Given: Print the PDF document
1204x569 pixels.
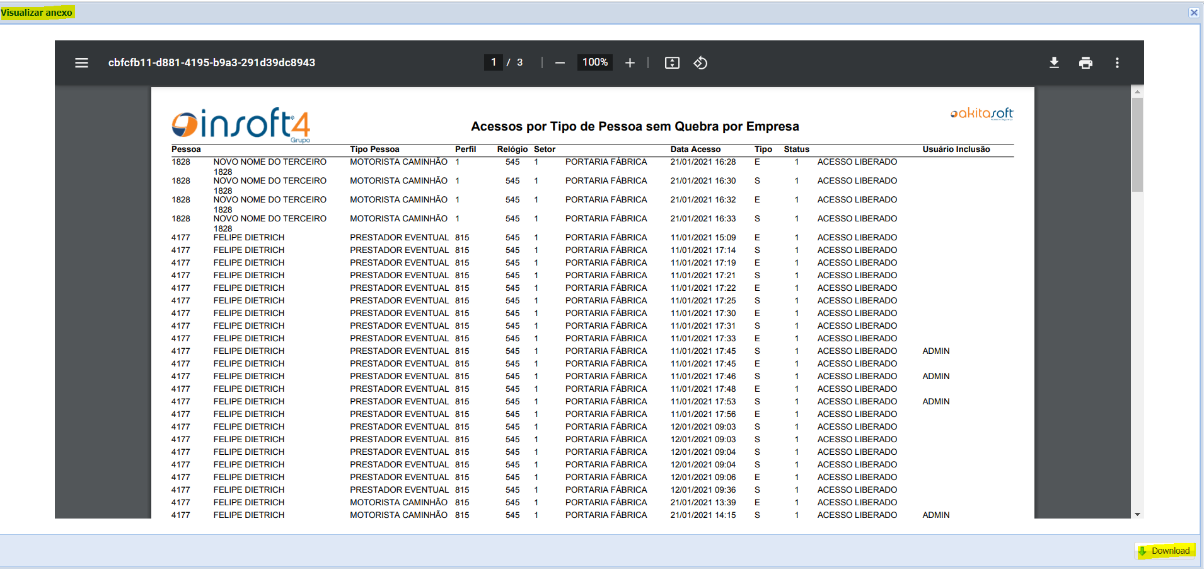Looking at the screenshot, I should (1085, 63).
